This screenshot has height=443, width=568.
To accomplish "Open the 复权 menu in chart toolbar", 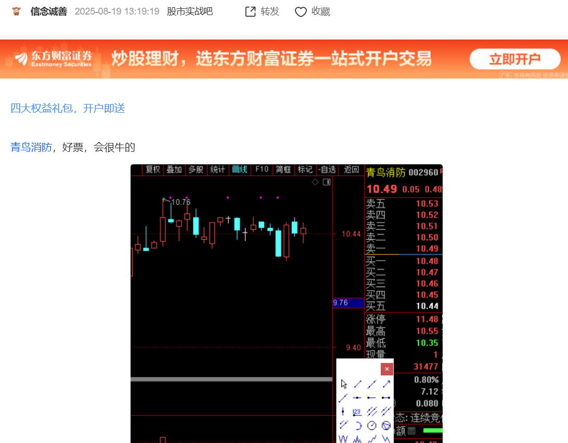I will 153,170.
